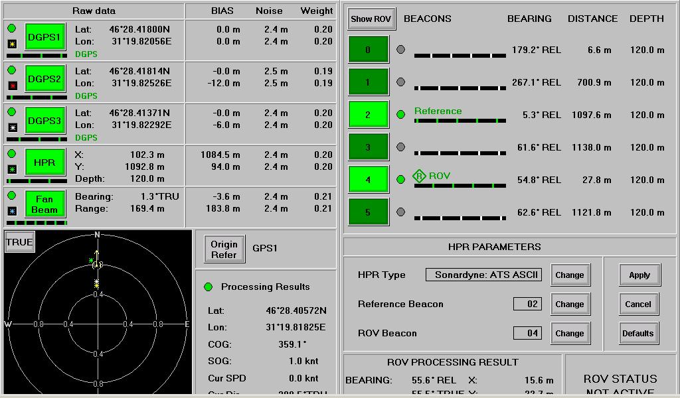
Task: Toggle the DGPS1 sensor button
Action: pyautogui.click(x=45, y=37)
